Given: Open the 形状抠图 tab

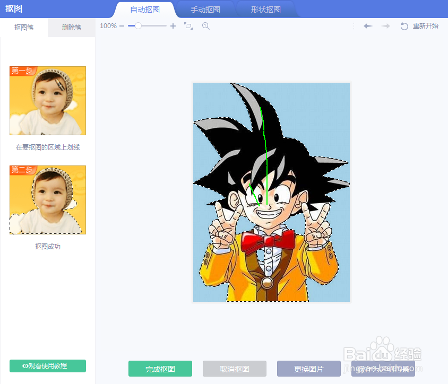Looking at the screenshot, I should click(x=266, y=10).
